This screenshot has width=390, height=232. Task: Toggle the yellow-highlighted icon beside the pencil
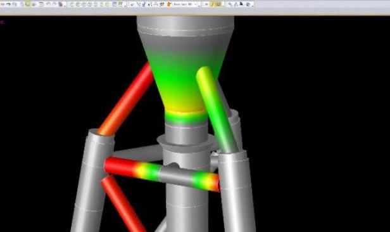(218, 4)
